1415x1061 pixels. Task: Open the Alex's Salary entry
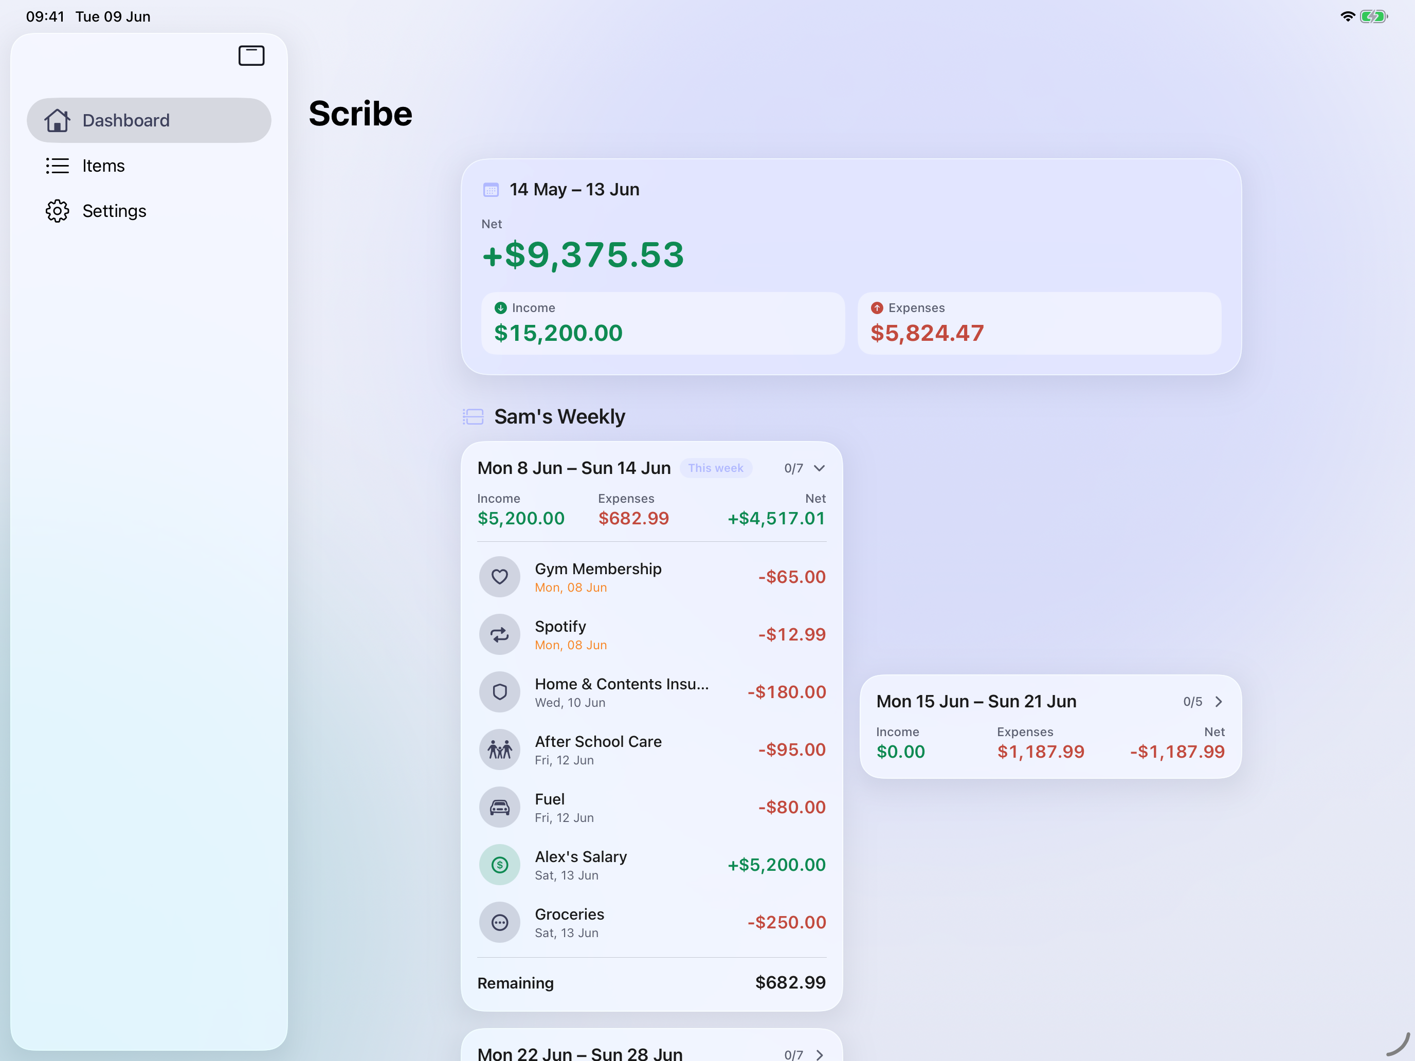tap(652, 865)
